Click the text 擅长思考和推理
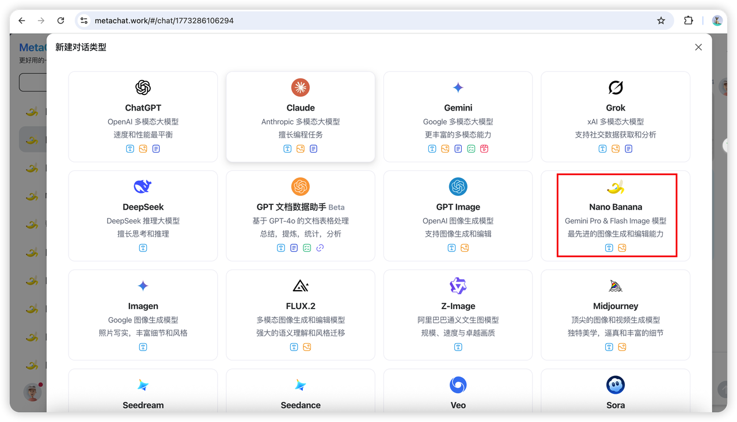The height and width of the screenshot is (422, 737). coord(143,234)
